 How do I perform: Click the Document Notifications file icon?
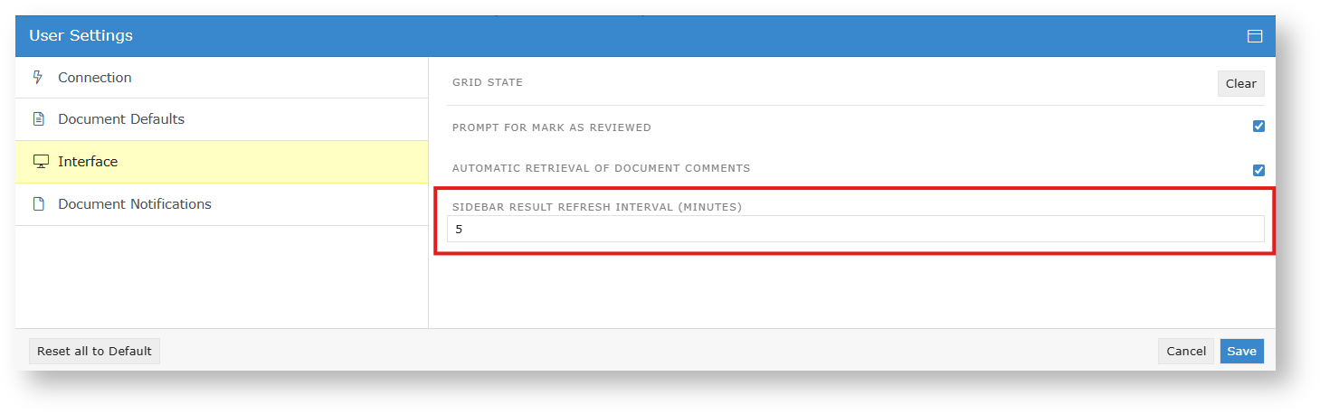click(38, 204)
